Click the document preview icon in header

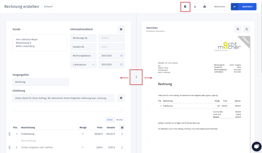[x=185, y=7]
